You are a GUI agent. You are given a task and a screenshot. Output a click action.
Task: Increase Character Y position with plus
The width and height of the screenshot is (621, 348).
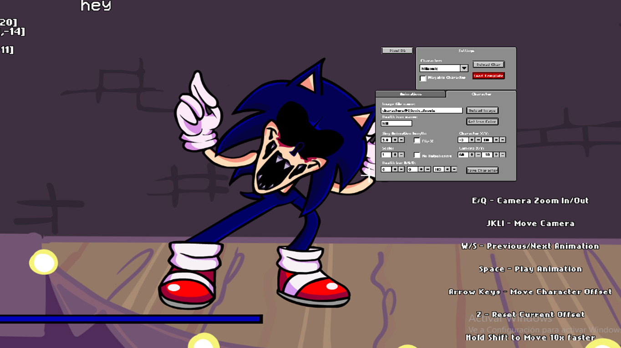tap(496, 140)
